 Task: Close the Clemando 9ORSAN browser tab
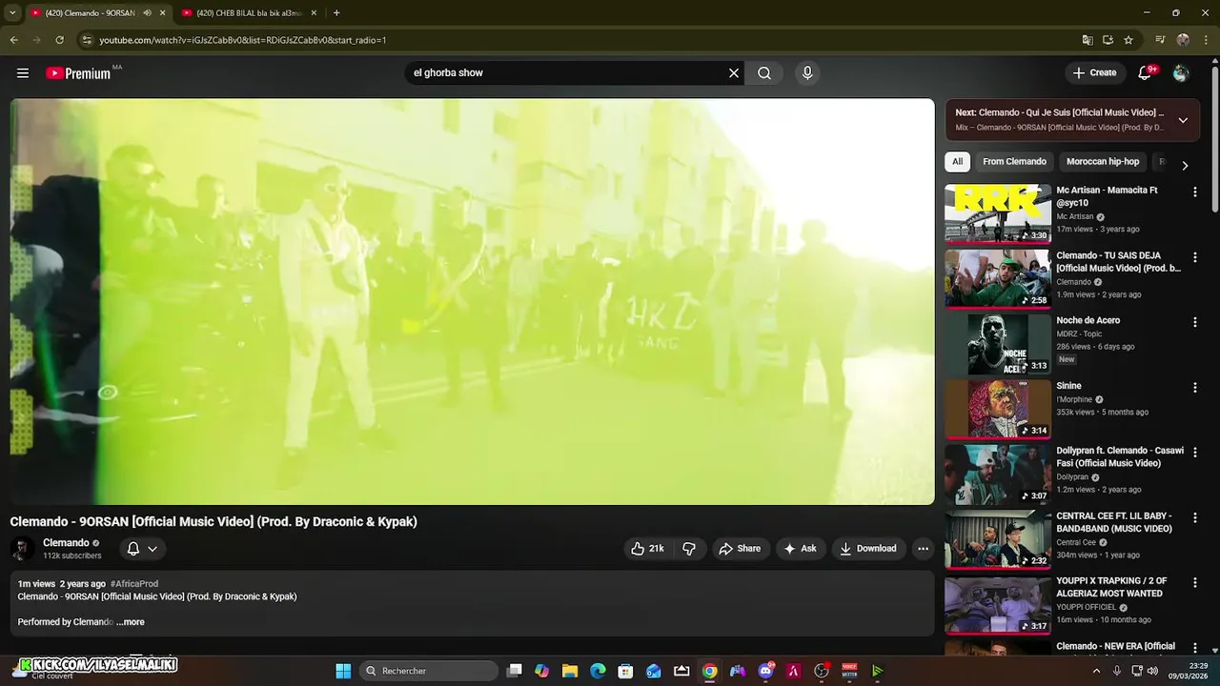162,13
